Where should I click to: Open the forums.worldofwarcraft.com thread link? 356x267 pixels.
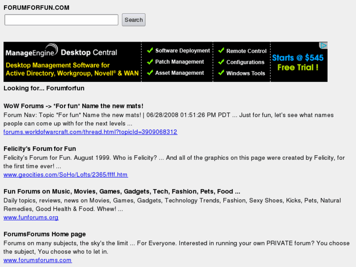(91, 132)
